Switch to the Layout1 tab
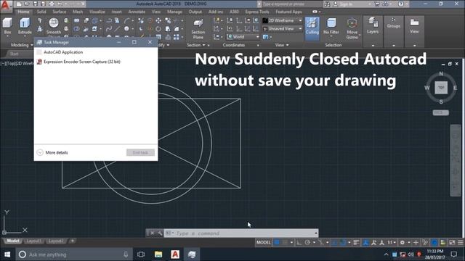 pos(33,241)
